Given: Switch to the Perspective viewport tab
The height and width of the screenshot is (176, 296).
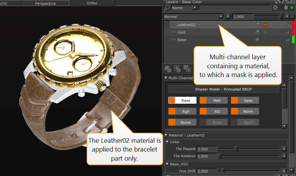Looking at the screenshot, I should (x=45, y=3).
